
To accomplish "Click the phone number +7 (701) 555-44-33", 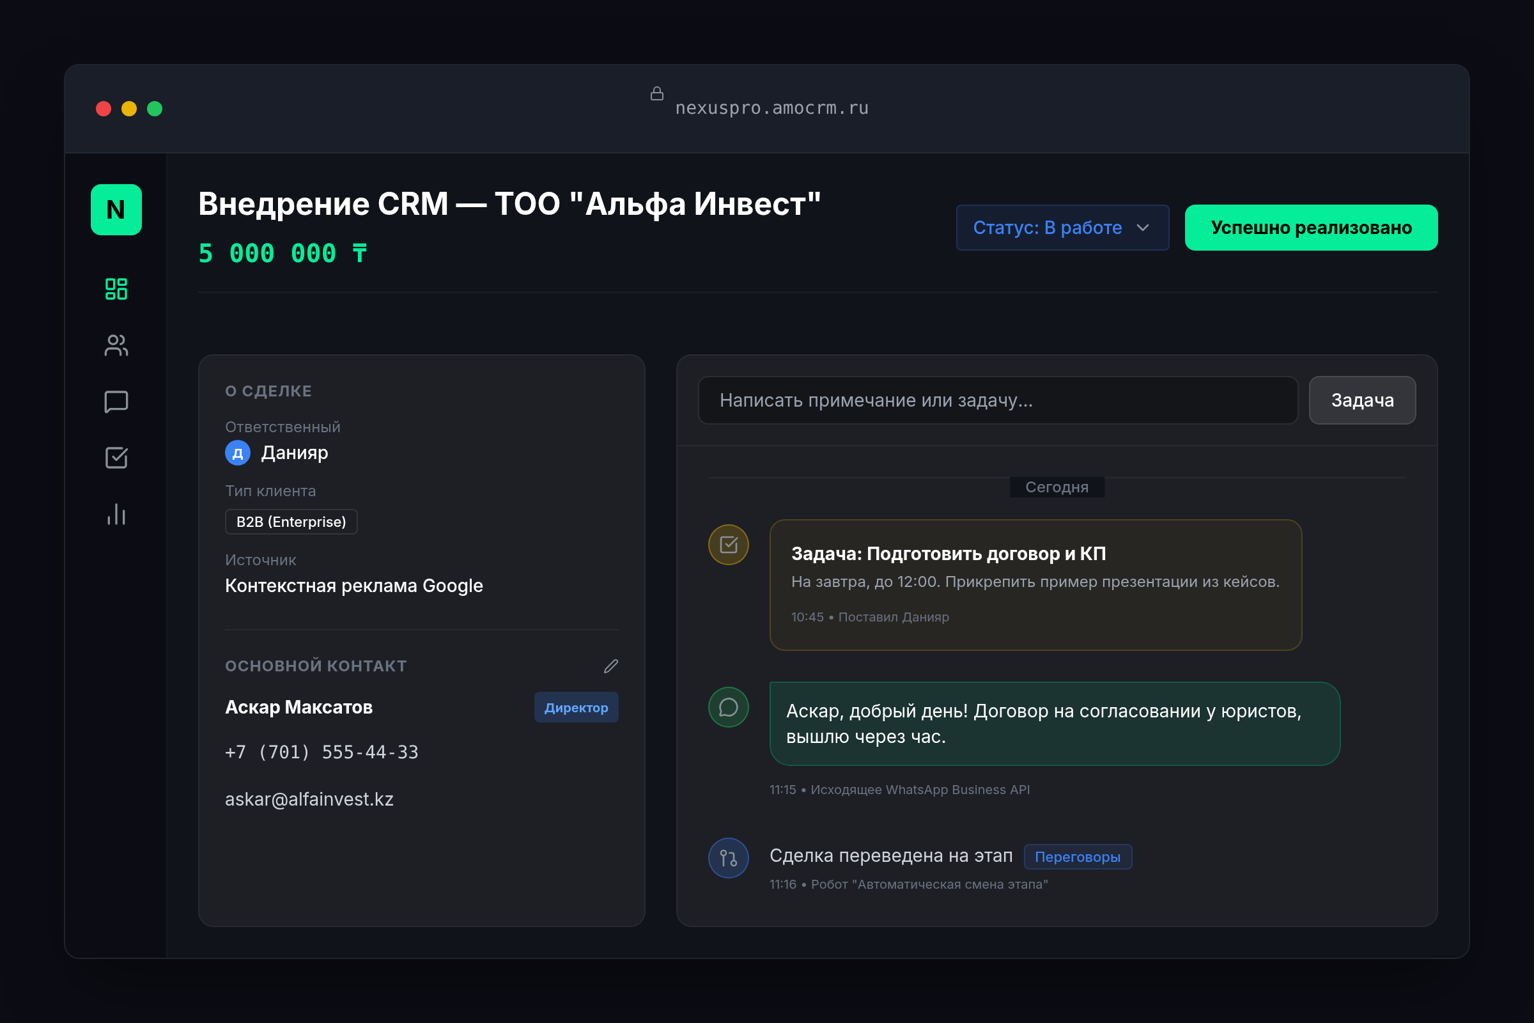I will point(322,753).
